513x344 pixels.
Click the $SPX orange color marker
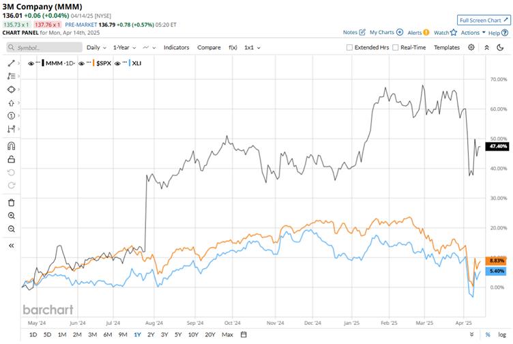tap(93, 63)
